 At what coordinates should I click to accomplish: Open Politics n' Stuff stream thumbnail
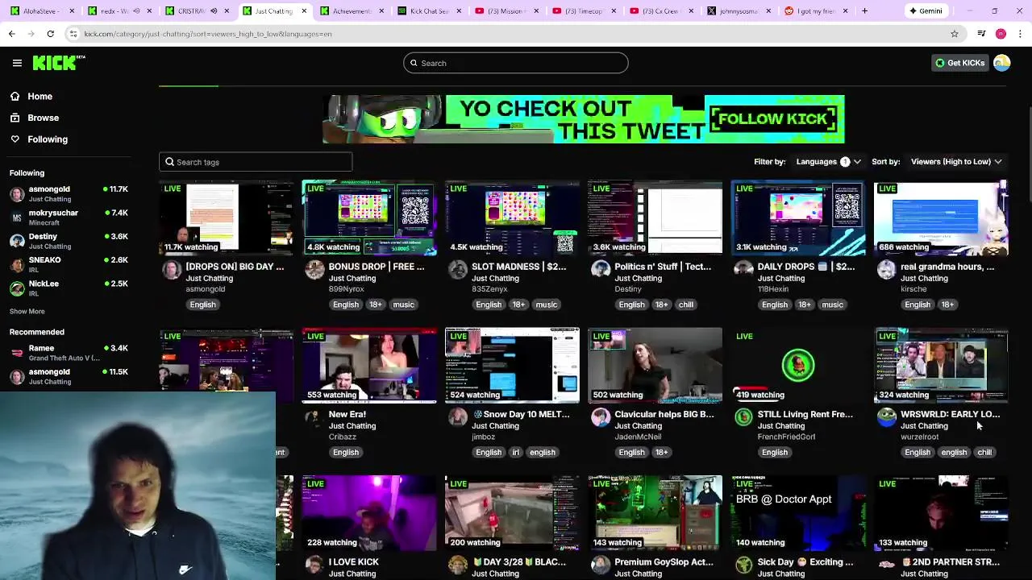click(x=655, y=217)
